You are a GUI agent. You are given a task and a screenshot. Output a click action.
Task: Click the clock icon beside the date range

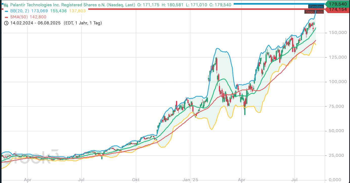pyautogui.click(x=6, y=23)
